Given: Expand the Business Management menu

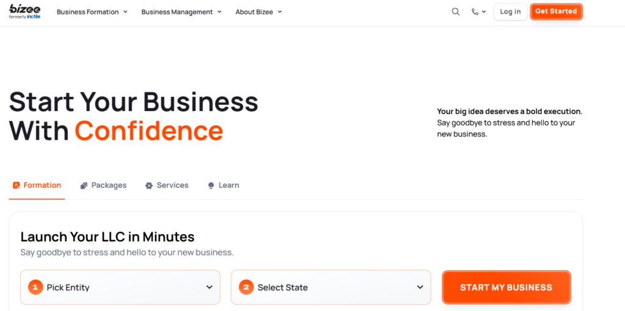Looking at the screenshot, I should tap(181, 12).
